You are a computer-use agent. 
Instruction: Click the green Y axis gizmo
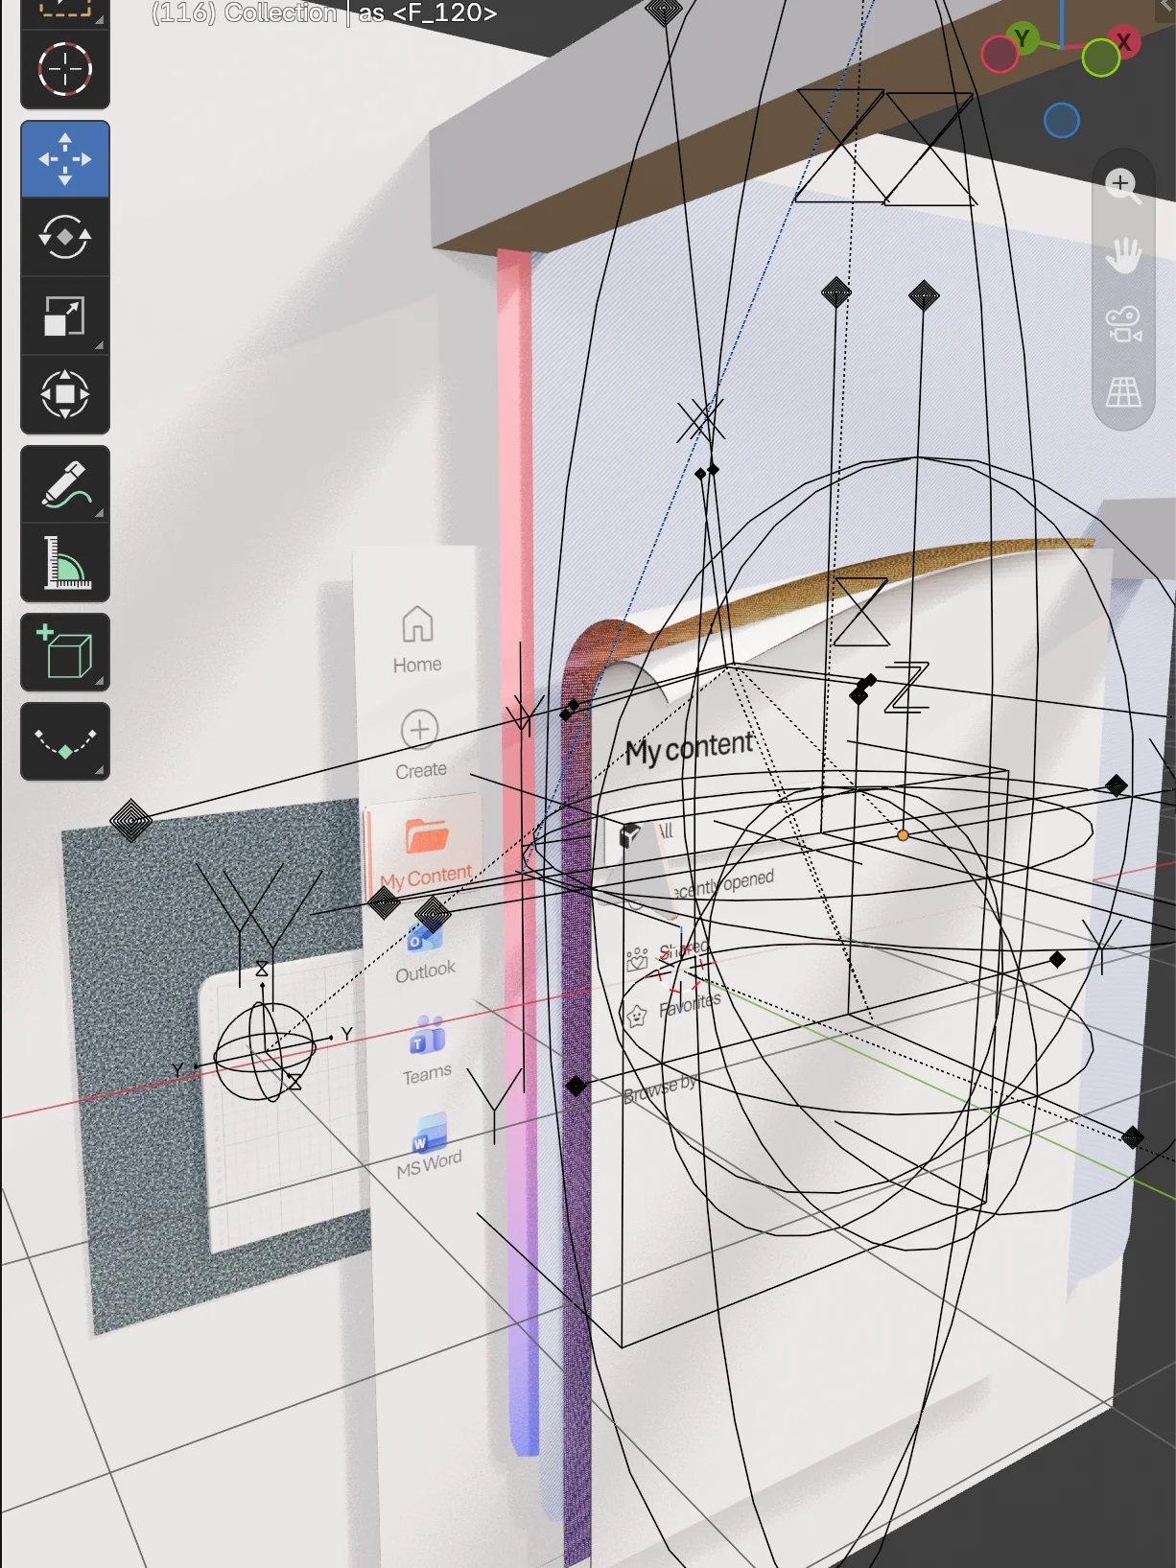[1023, 38]
